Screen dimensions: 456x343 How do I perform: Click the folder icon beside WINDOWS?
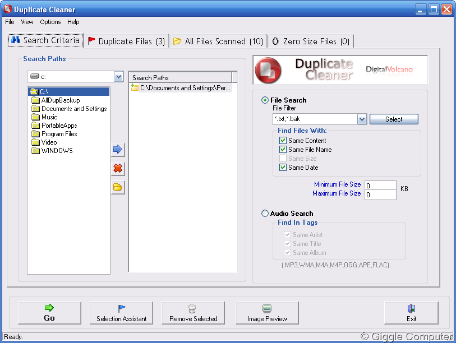coord(35,151)
